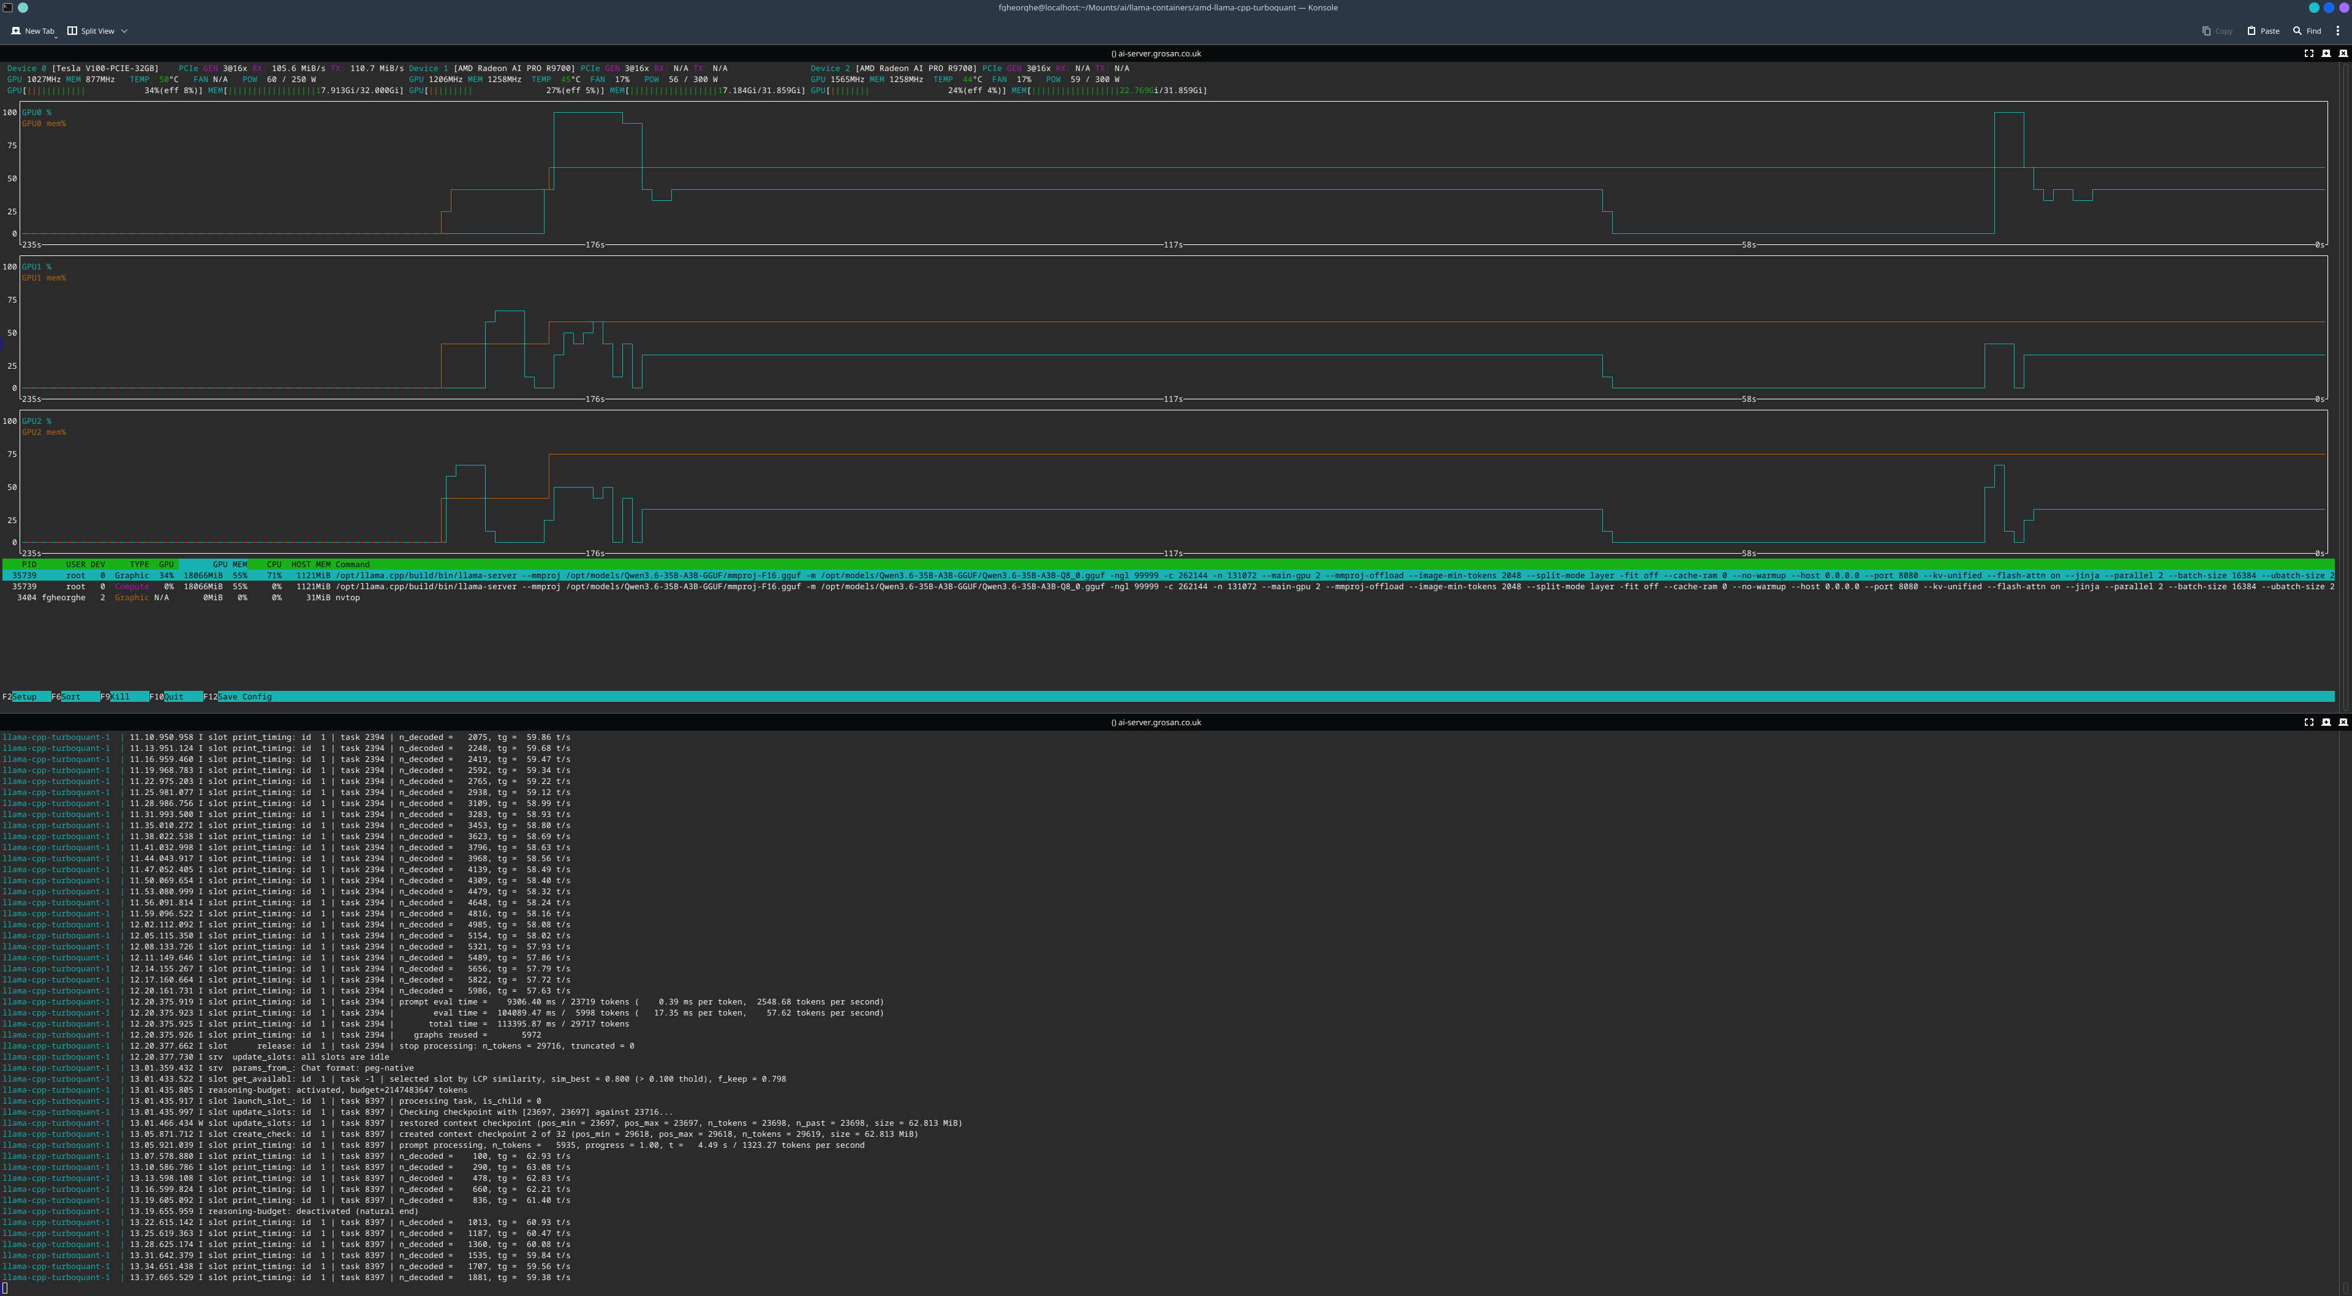Click the window title text in title bar

[x=1168, y=7]
